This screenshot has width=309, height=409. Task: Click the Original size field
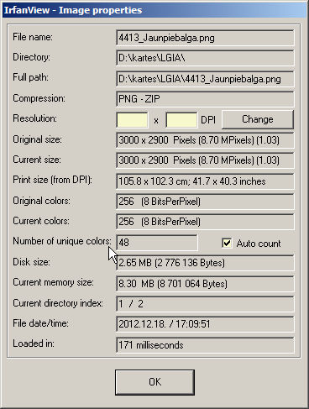[205, 140]
